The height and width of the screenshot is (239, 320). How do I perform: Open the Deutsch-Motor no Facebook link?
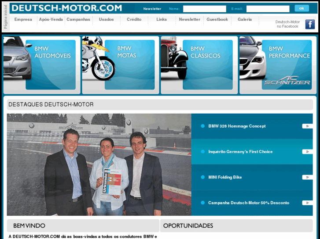287,24
